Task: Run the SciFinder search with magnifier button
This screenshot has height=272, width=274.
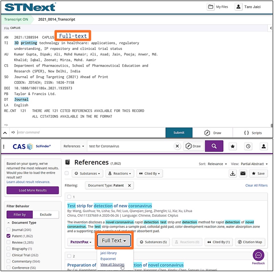Action: pyautogui.click(x=214, y=146)
